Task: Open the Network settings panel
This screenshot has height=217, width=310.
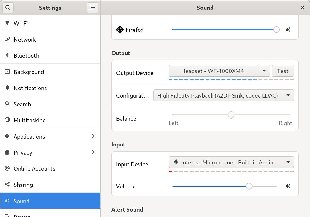Action: pyautogui.click(x=51, y=39)
